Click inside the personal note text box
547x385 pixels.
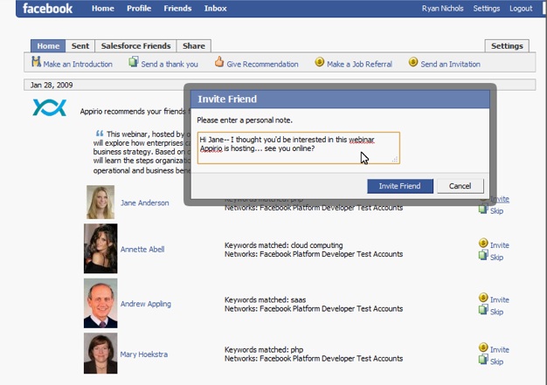[299, 148]
